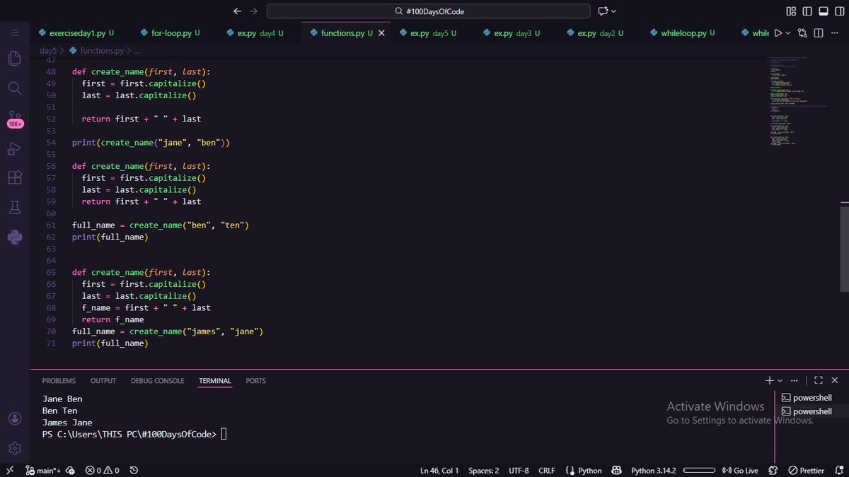Open the Spaces: 2 indentation selector

[x=483, y=470]
